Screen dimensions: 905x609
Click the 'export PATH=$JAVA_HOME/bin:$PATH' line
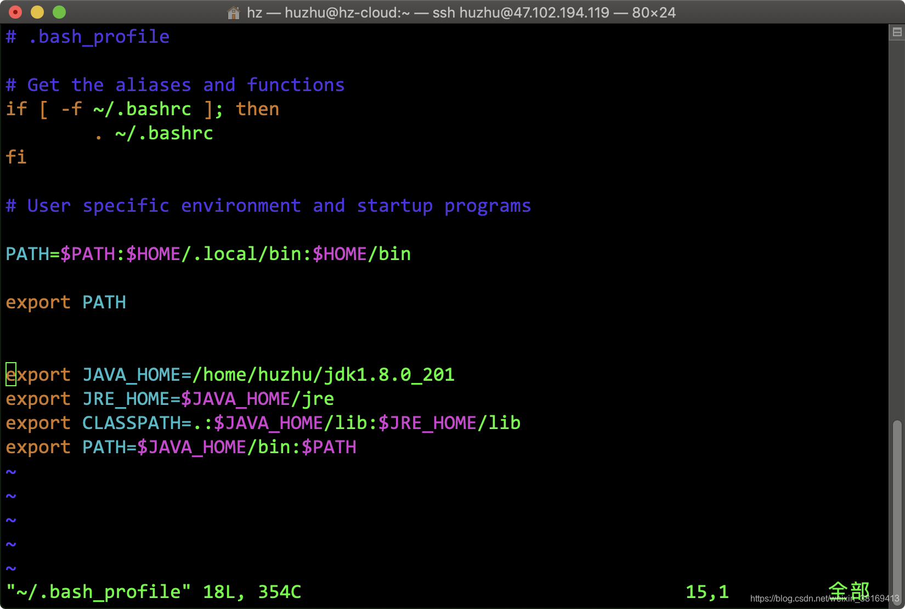tap(181, 447)
